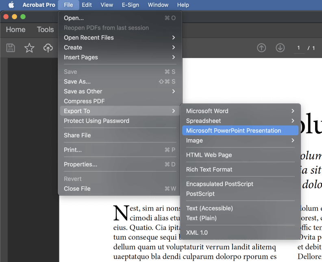The width and height of the screenshot is (322, 262).
Task: Export as PostScript
Action: pos(240,194)
